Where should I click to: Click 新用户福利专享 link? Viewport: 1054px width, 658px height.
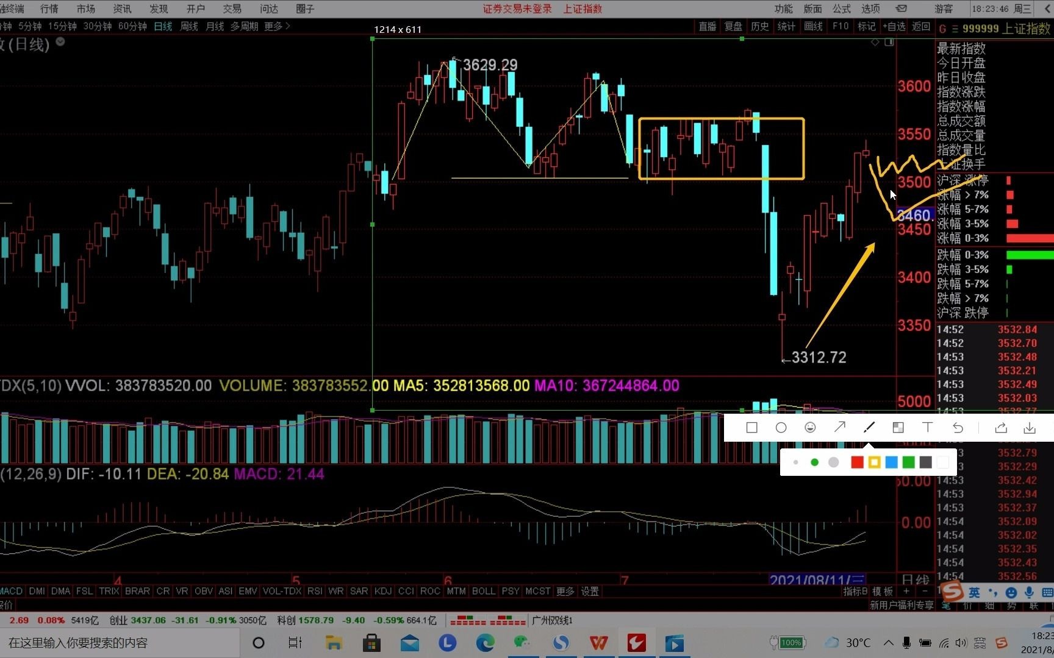coord(902,605)
